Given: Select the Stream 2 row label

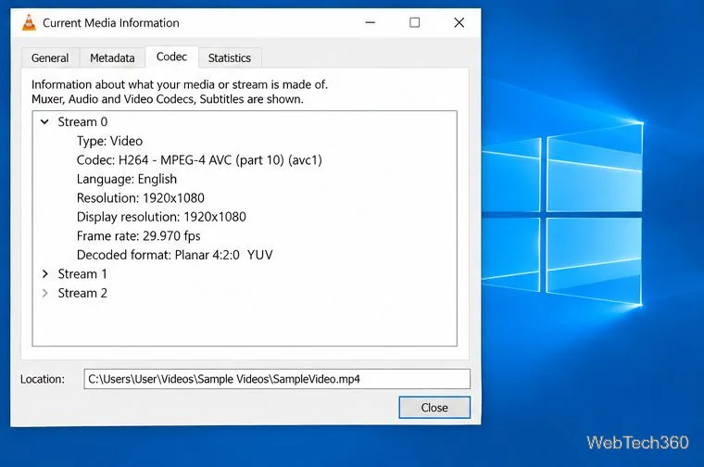Looking at the screenshot, I should click(82, 293).
